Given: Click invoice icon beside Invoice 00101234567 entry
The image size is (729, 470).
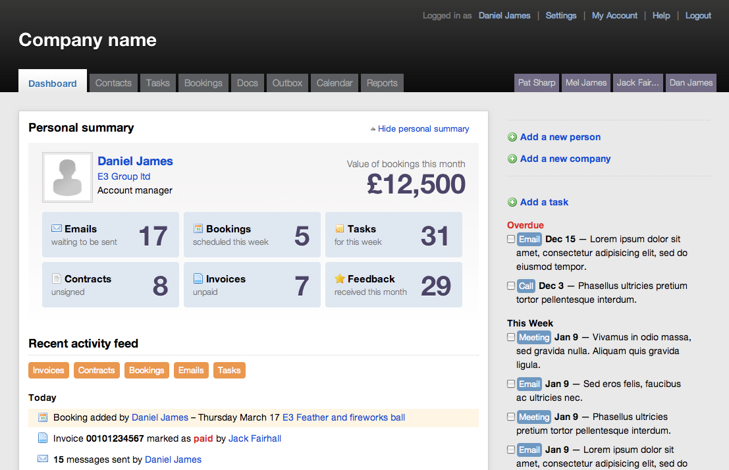Looking at the screenshot, I should tap(43, 438).
